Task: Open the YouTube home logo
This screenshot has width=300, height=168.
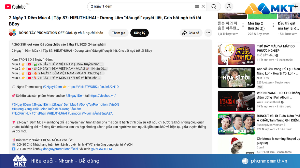Action: [15, 7]
